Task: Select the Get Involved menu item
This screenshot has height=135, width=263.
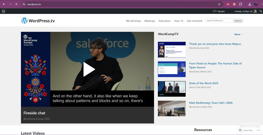Action: 194,21
